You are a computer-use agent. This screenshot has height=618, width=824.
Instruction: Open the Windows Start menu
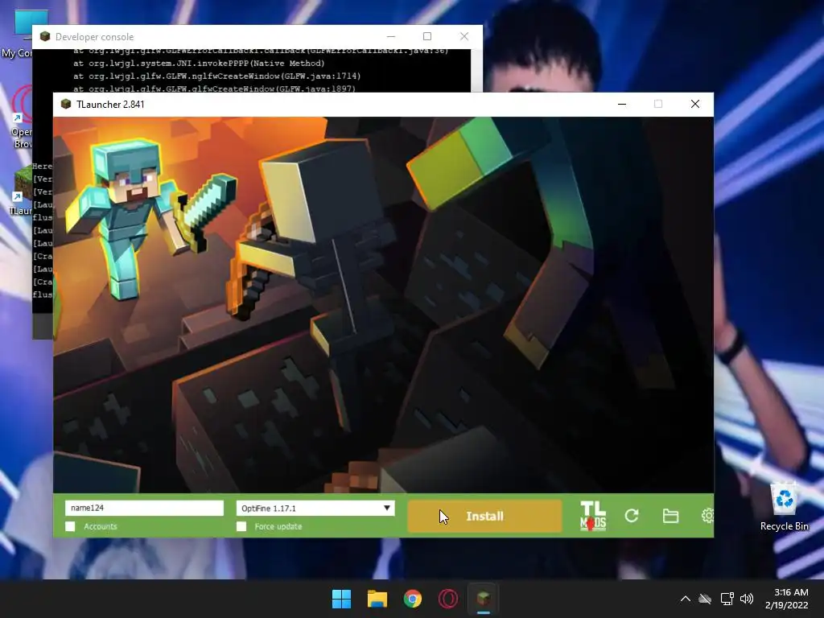pos(341,599)
